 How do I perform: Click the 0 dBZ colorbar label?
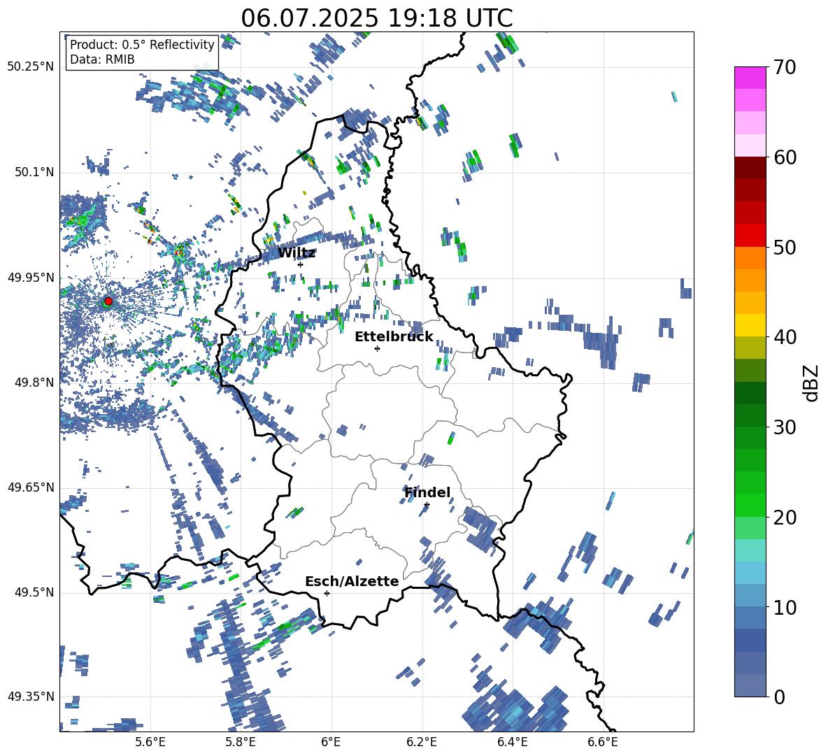tap(779, 697)
